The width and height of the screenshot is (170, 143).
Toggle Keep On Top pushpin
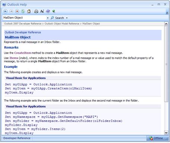54,11
